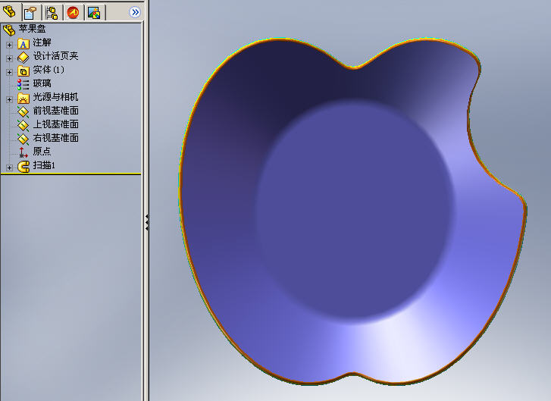
Task: Switch to the ConfigurationManager tab
Action: 52,14
